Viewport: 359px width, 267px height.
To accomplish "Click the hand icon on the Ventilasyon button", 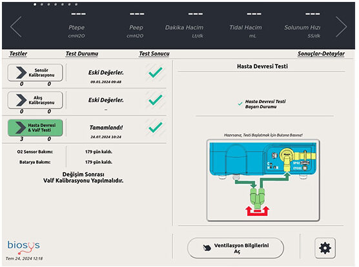I will coord(207,248).
